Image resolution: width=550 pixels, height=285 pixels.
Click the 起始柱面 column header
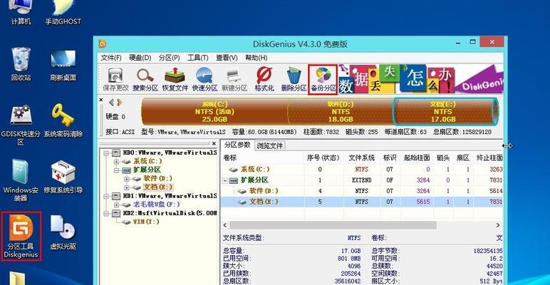pyautogui.click(x=417, y=158)
